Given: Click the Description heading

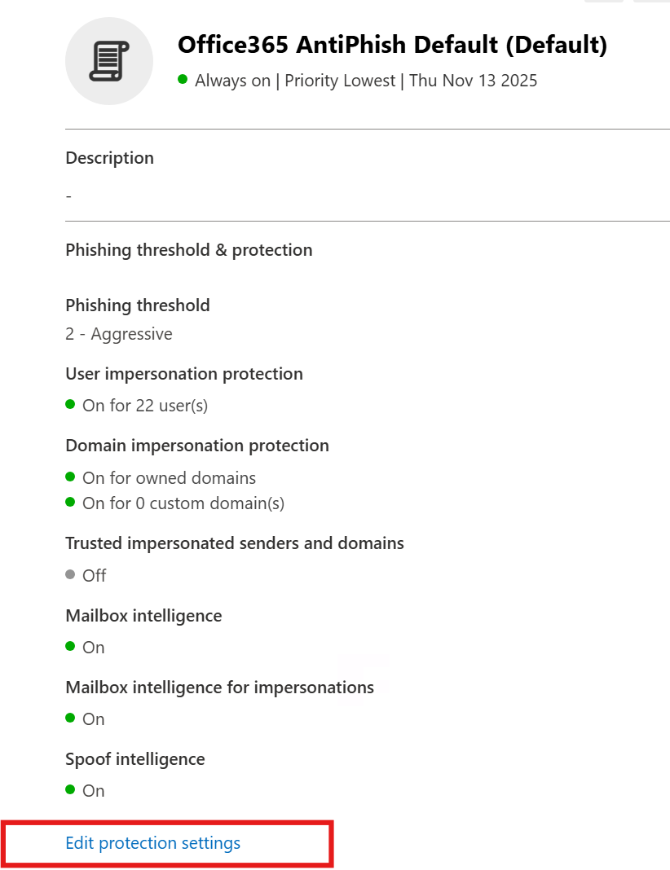Looking at the screenshot, I should pyautogui.click(x=109, y=158).
